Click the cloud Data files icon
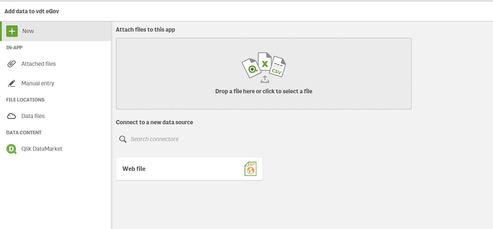Image resolution: width=493 pixels, height=229 pixels. pyautogui.click(x=12, y=116)
